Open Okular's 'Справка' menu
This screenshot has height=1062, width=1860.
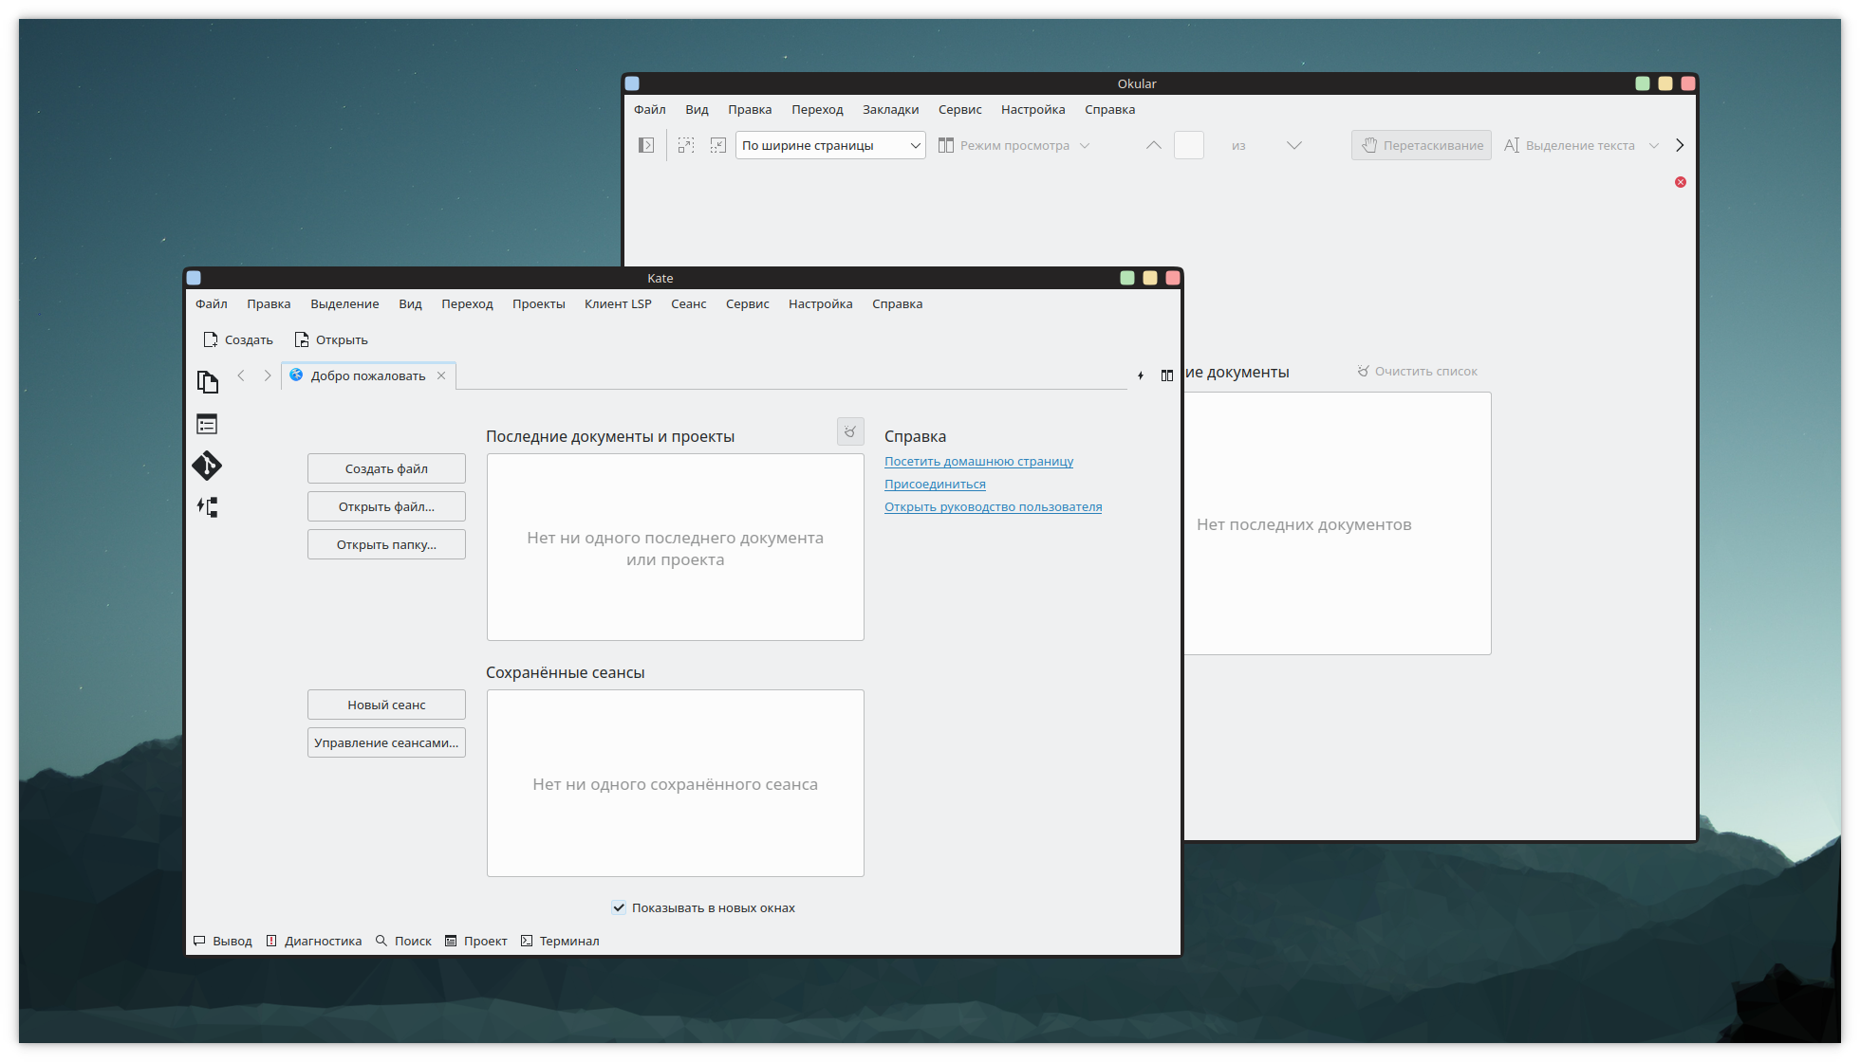pos(1110,109)
